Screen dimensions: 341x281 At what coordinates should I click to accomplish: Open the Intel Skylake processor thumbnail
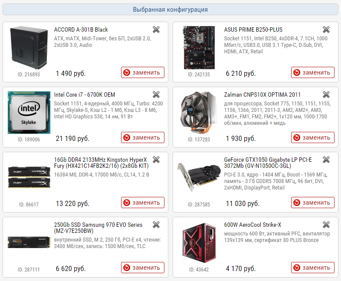(29, 113)
